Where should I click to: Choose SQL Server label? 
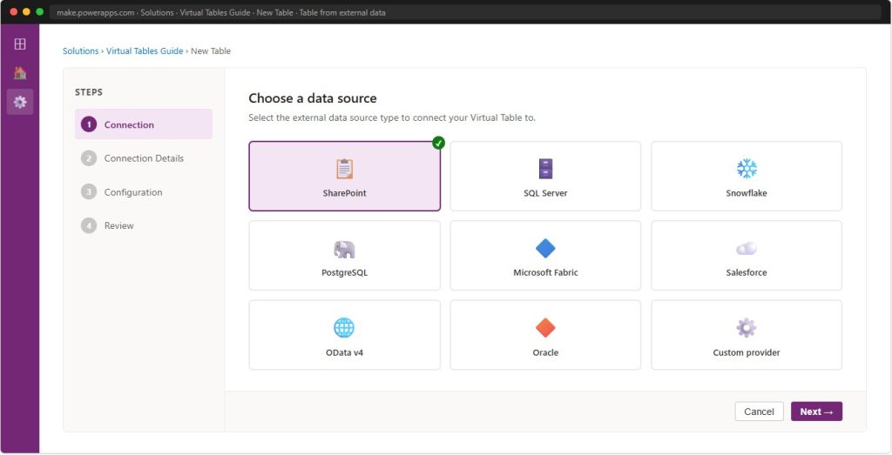[545, 193]
